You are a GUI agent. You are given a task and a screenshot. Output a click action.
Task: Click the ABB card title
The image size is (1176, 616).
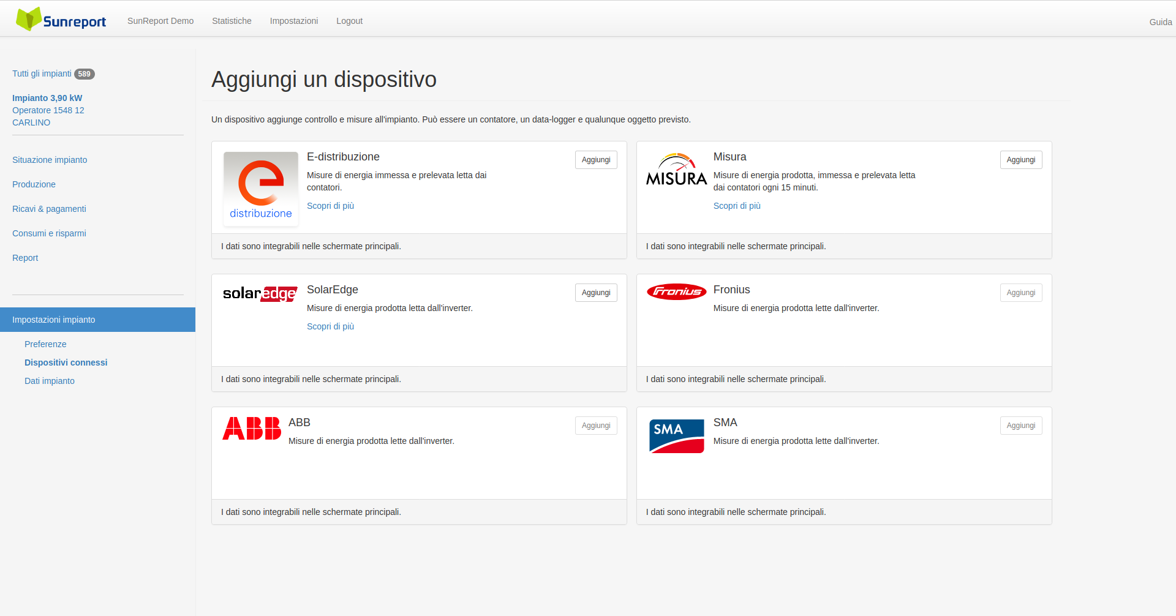[x=300, y=423]
